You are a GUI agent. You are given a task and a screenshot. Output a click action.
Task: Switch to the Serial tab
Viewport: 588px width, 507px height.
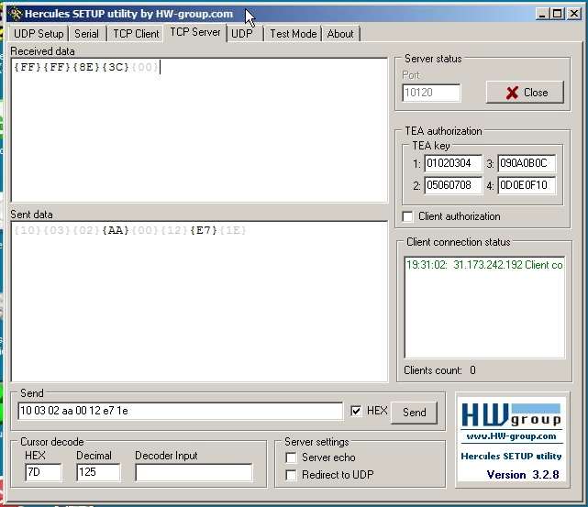coord(86,34)
